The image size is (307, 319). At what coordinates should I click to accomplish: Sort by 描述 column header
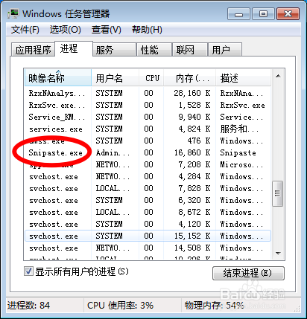[x=243, y=78]
